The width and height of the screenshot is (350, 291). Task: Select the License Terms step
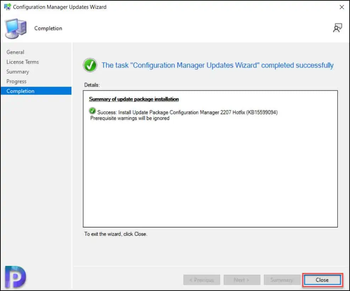coord(23,62)
